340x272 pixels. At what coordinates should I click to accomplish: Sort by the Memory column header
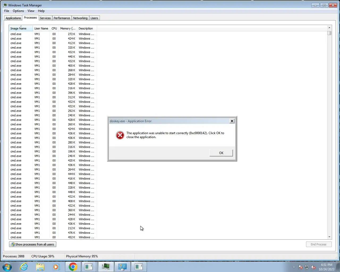pos(68,28)
